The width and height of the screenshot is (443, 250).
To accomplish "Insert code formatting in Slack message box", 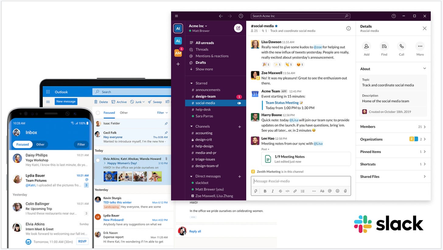I will pos(288,191).
